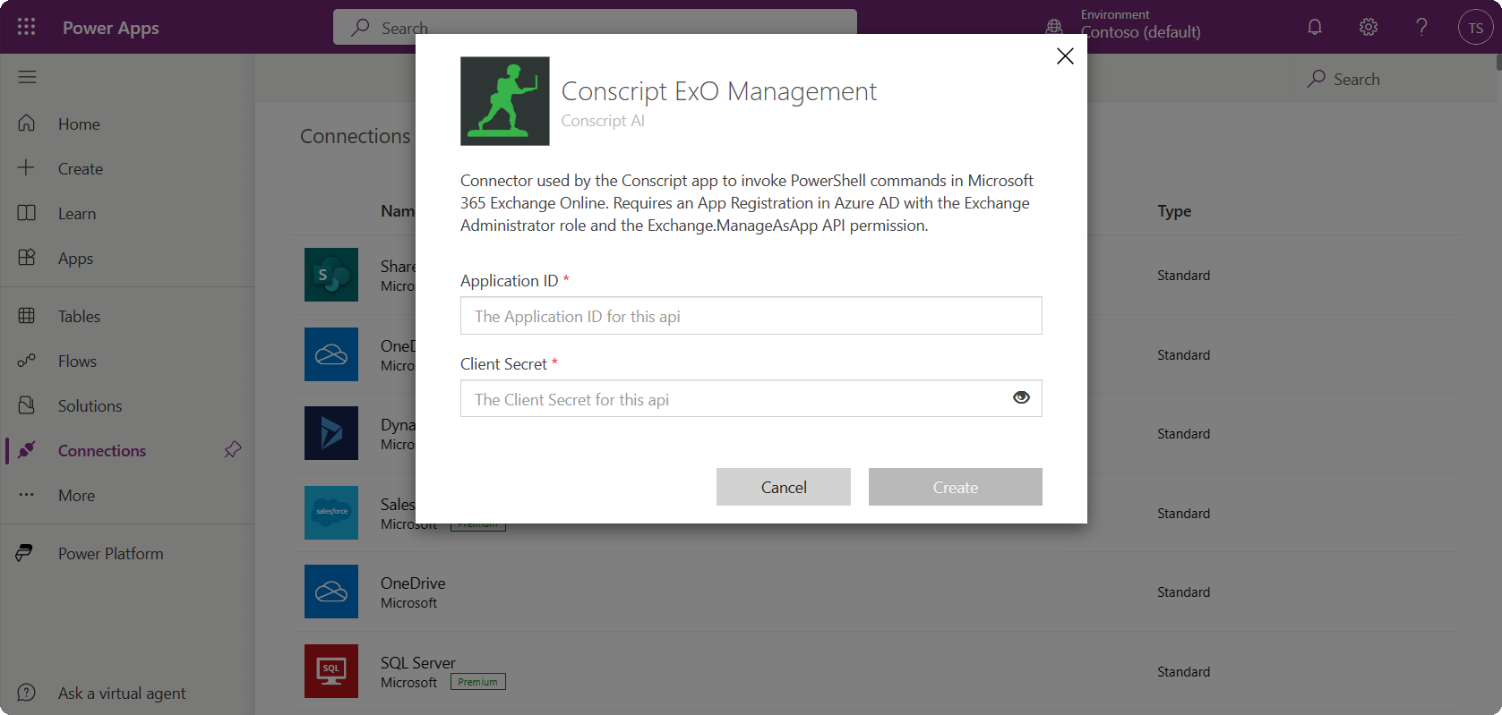Click the Create plus icon in sidebar
1502x715 pixels.
pos(27,168)
